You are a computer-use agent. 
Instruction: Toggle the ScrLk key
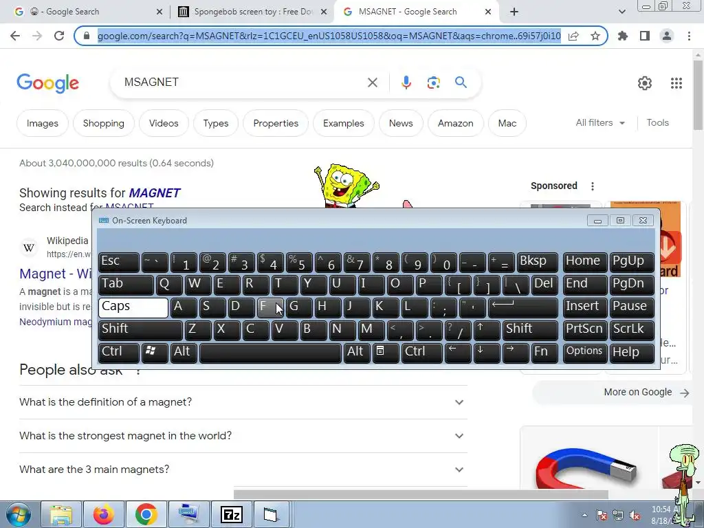coord(632,329)
